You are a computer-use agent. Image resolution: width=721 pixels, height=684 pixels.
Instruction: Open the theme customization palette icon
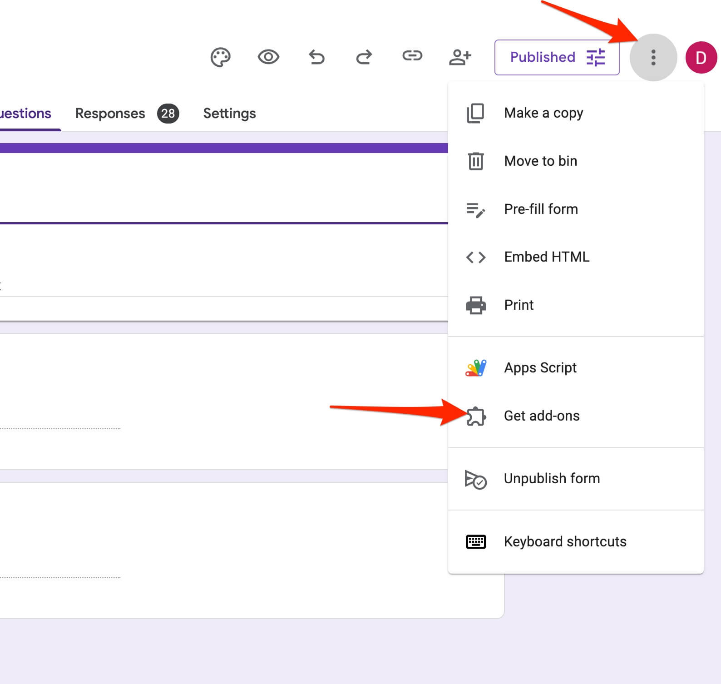click(x=221, y=57)
